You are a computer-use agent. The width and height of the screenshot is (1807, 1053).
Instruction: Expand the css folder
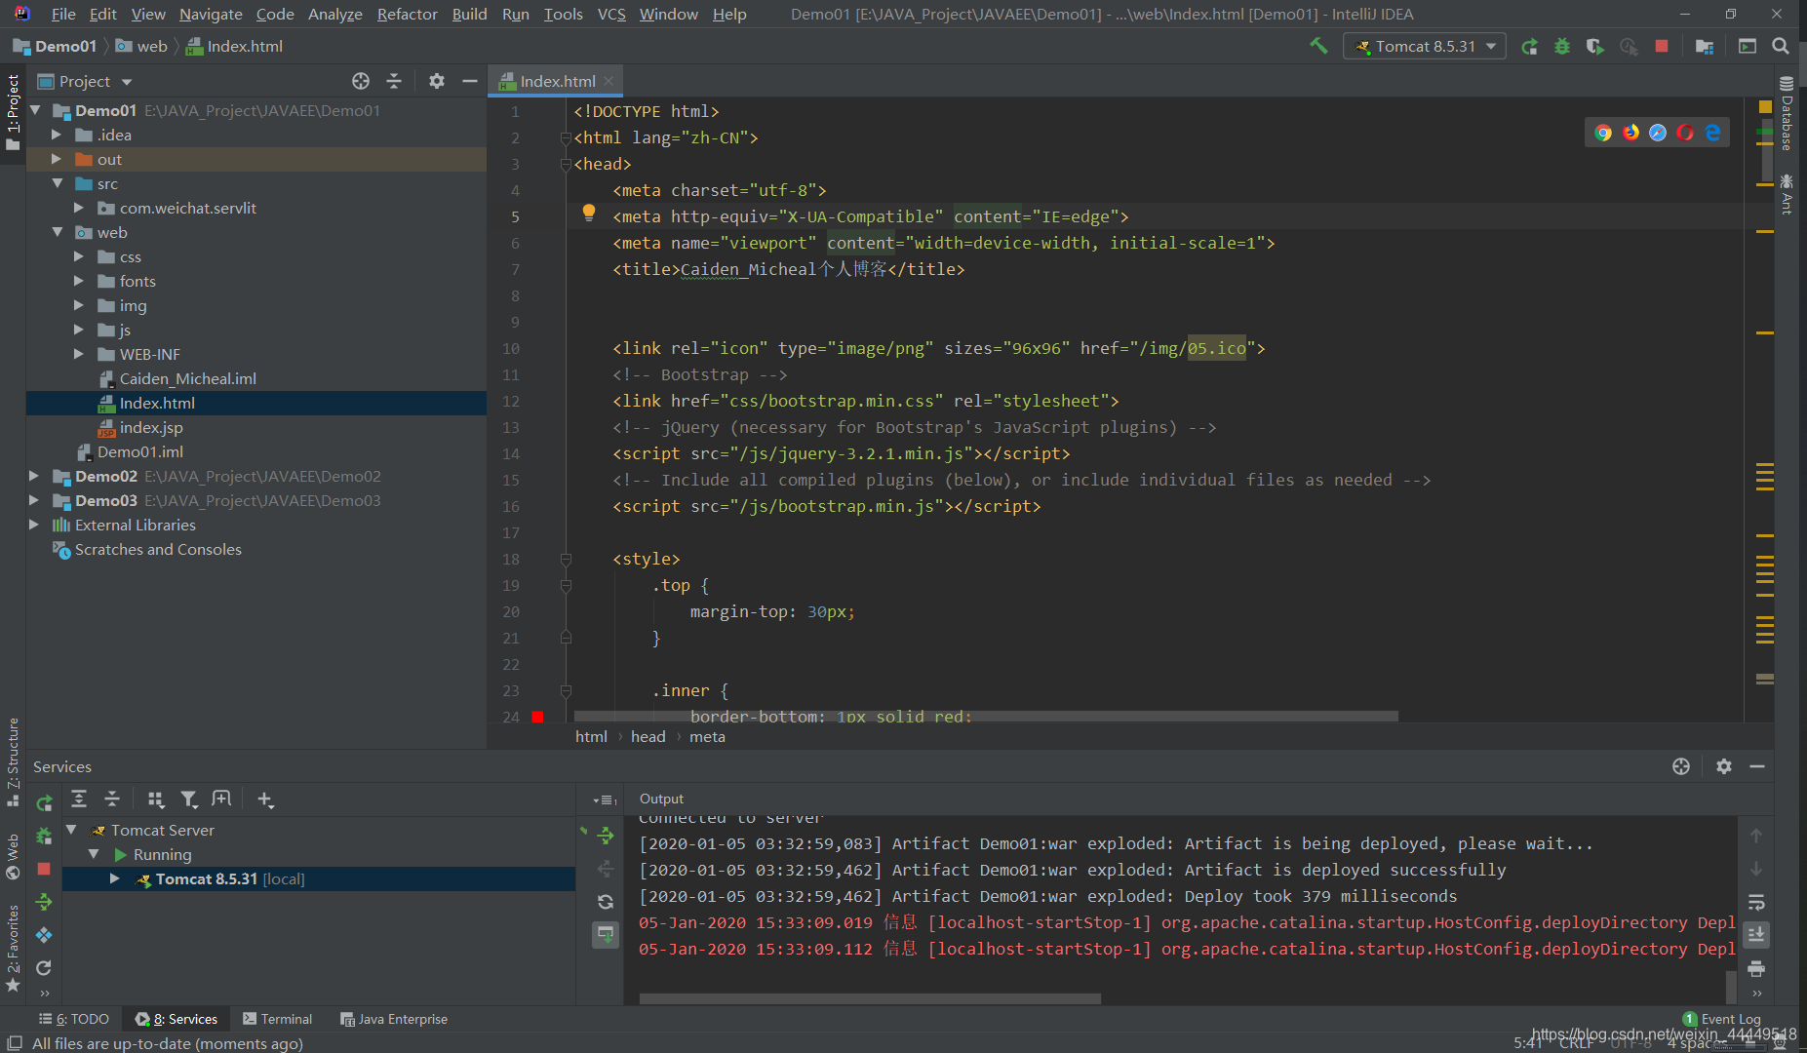click(79, 256)
